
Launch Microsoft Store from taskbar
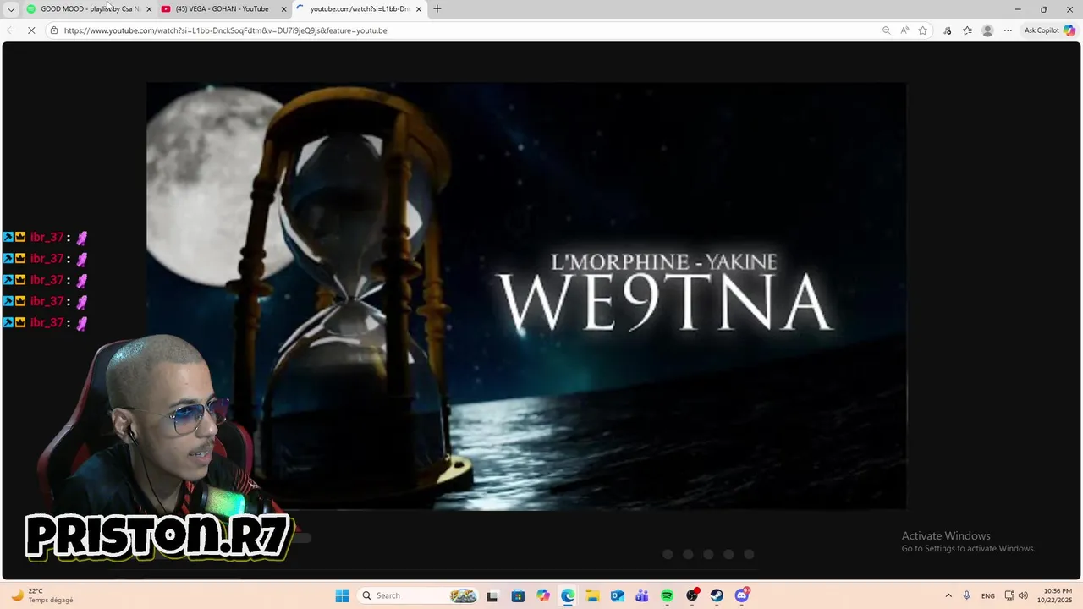518,595
